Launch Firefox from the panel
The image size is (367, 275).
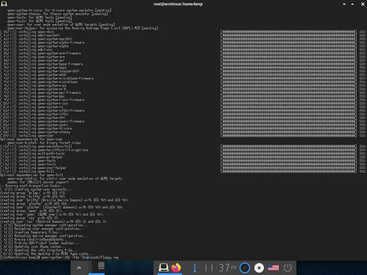click(176, 267)
